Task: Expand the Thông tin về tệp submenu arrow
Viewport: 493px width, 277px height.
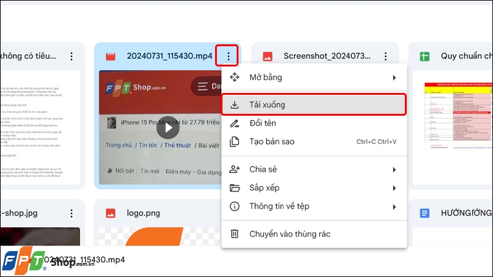Action: pyautogui.click(x=394, y=207)
